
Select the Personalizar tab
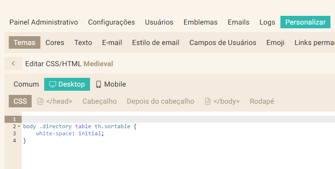[305, 22]
